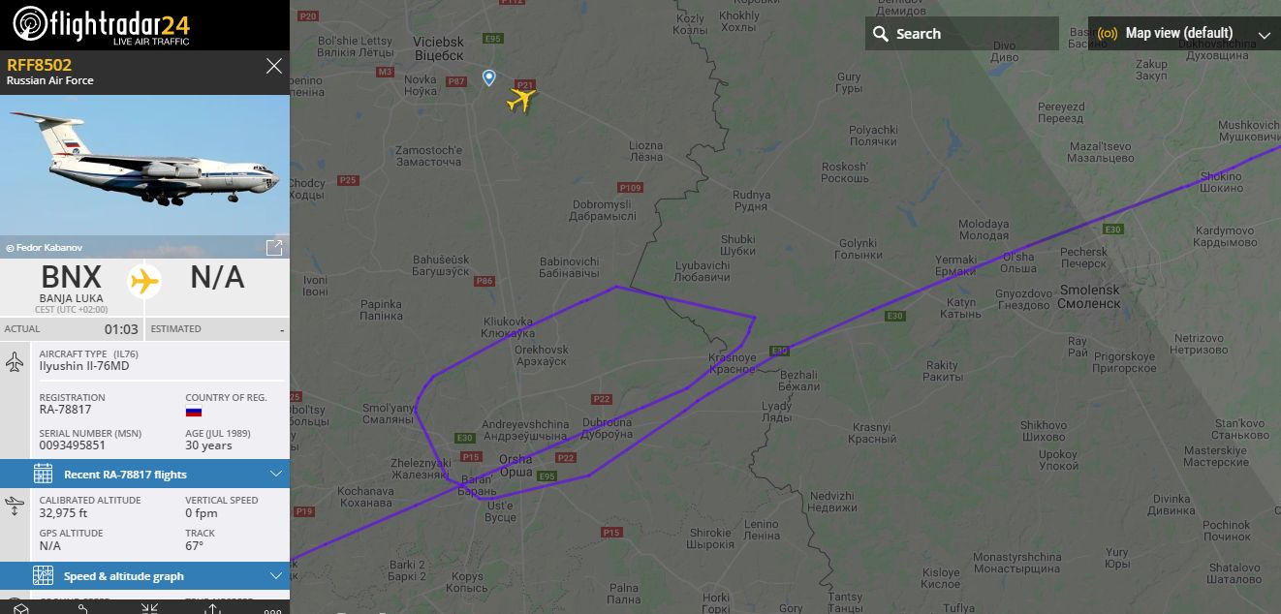Click the Search magnifier icon
The image size is (1281, 614).
tap(881, 34)
